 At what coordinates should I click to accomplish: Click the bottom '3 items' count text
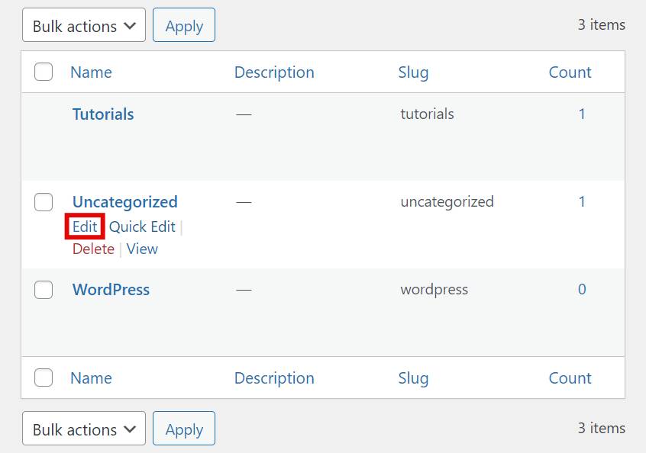pos(602,429)
